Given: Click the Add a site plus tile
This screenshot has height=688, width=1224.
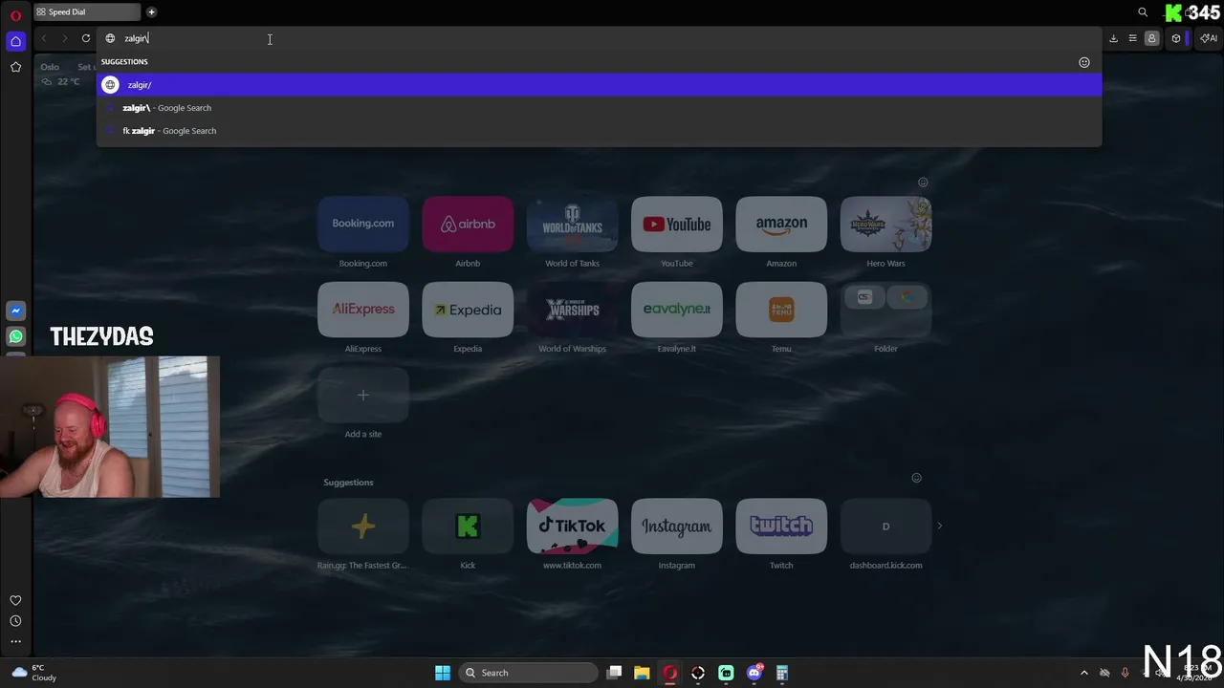Looking at the screenshot, I should point(363,395).
